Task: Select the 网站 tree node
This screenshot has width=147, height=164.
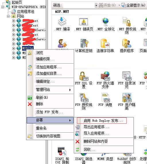Action: click(21, 16)
